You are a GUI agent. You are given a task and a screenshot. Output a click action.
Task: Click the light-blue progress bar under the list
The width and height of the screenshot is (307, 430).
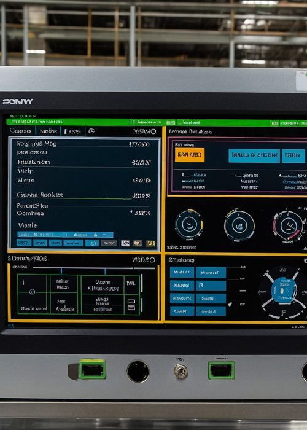(65, 235)
